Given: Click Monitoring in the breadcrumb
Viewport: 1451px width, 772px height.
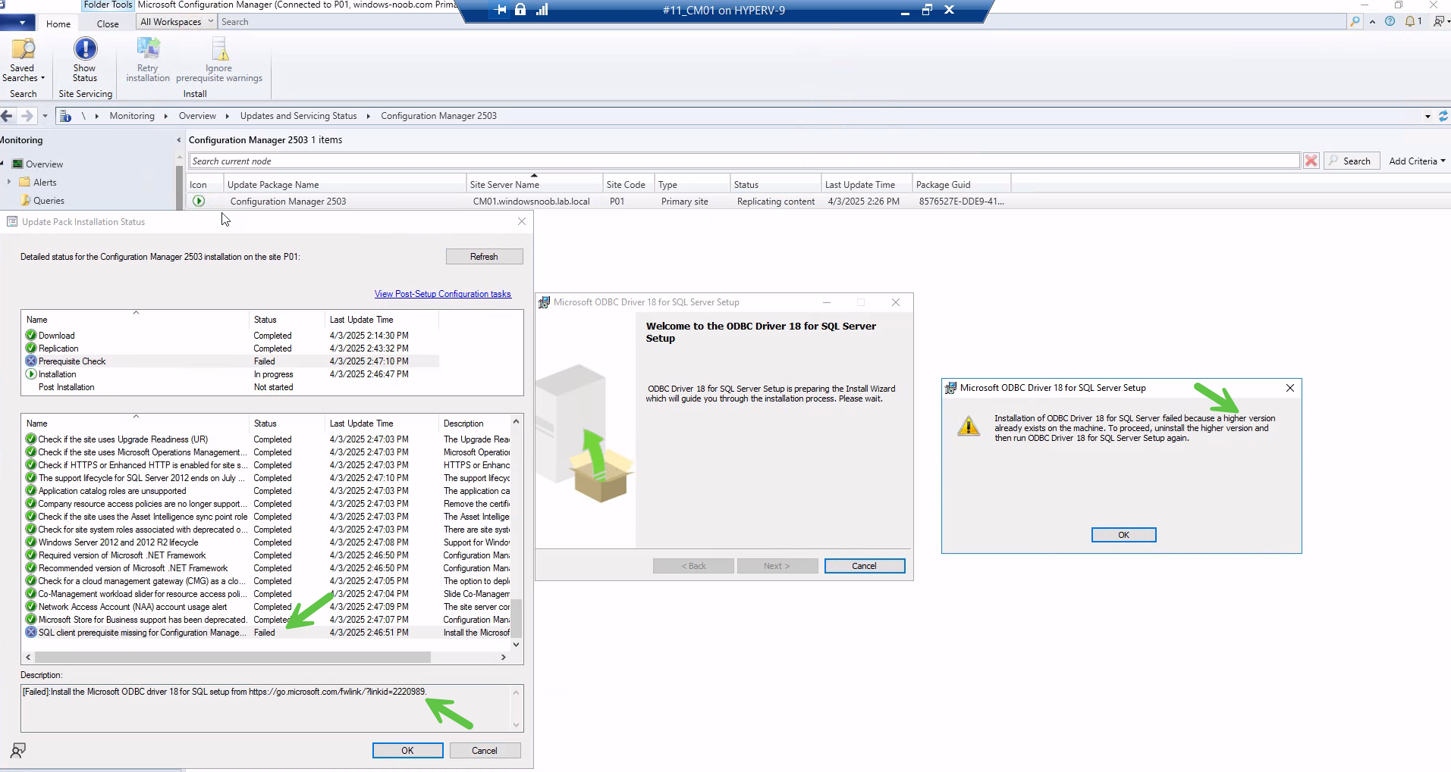Looking at the screenshot, I should pyautogui.click(x=132, y=116).
